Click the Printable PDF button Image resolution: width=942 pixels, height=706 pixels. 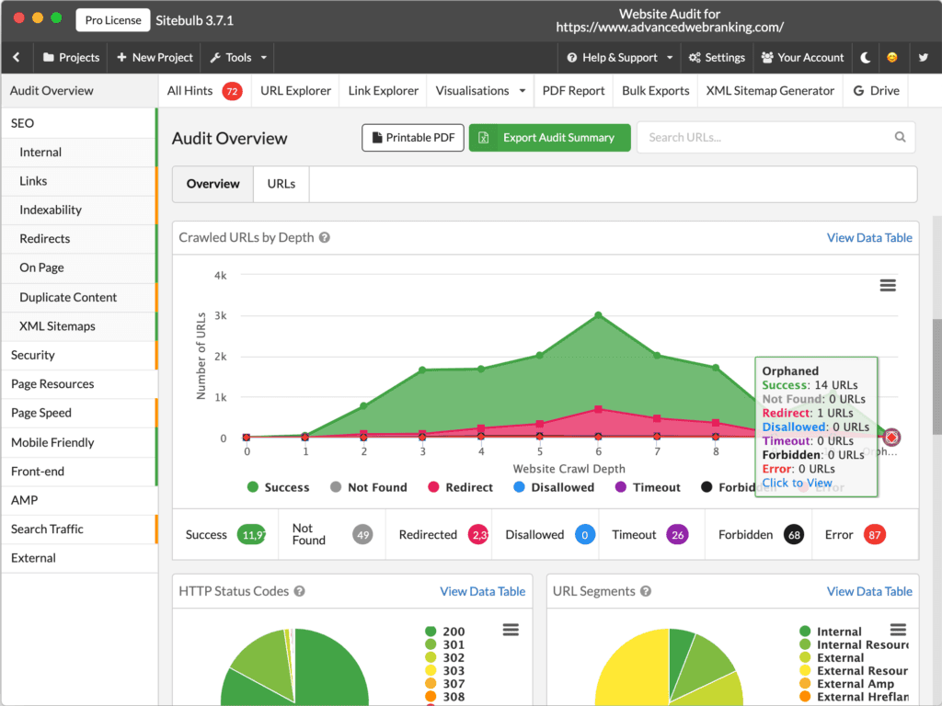[413, 138]
